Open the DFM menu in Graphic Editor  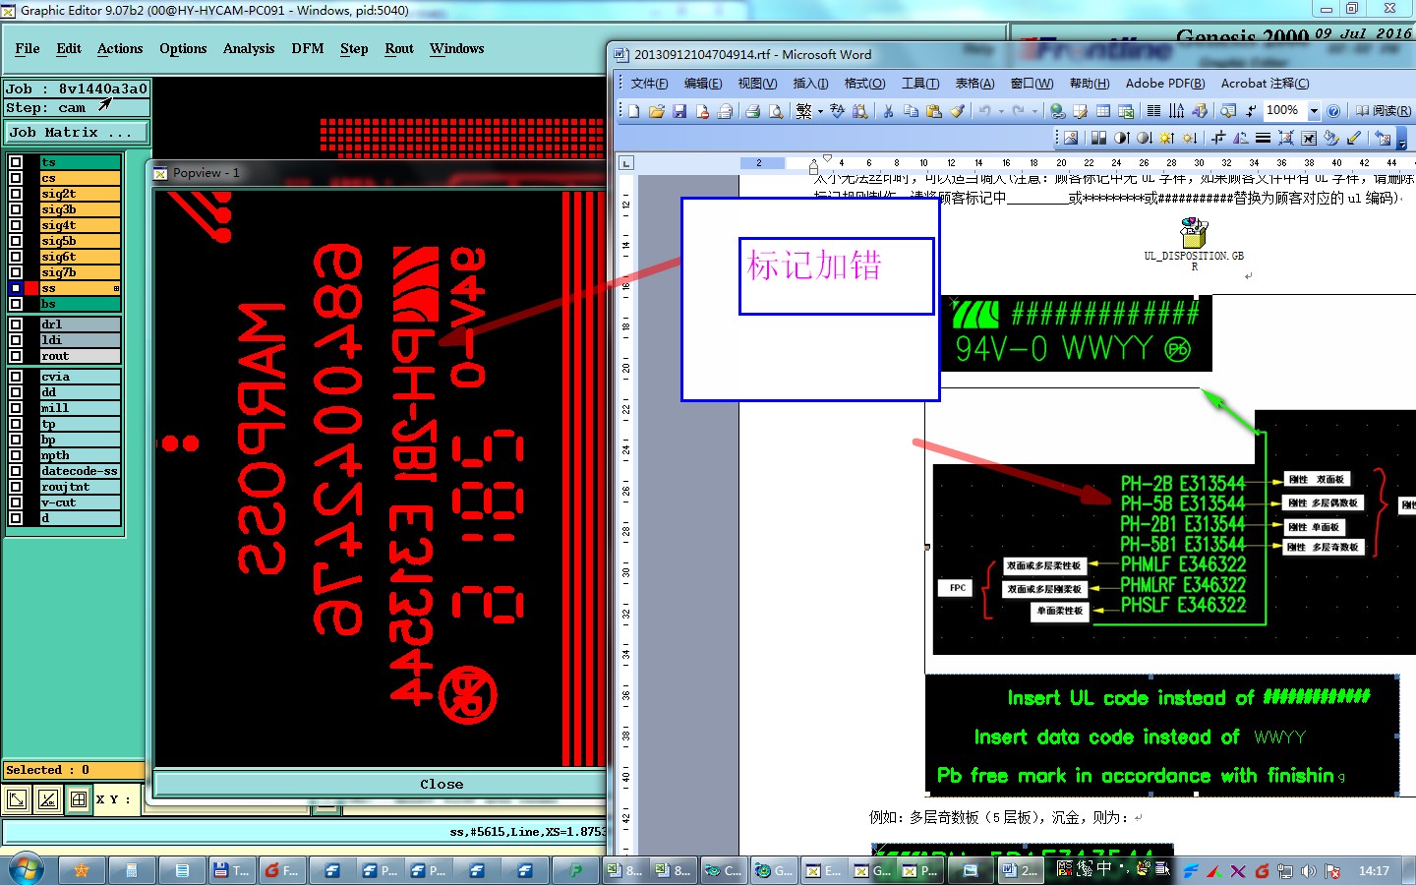308,48
